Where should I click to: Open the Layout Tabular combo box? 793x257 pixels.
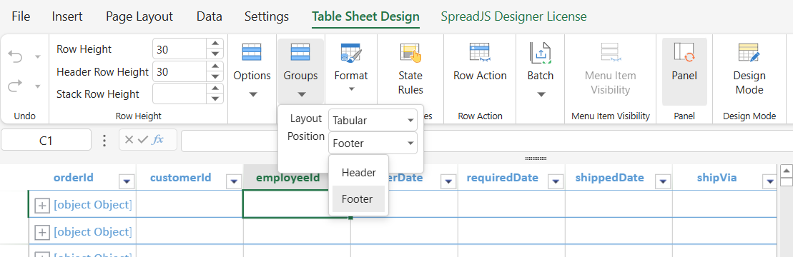[x=373, y=120]
